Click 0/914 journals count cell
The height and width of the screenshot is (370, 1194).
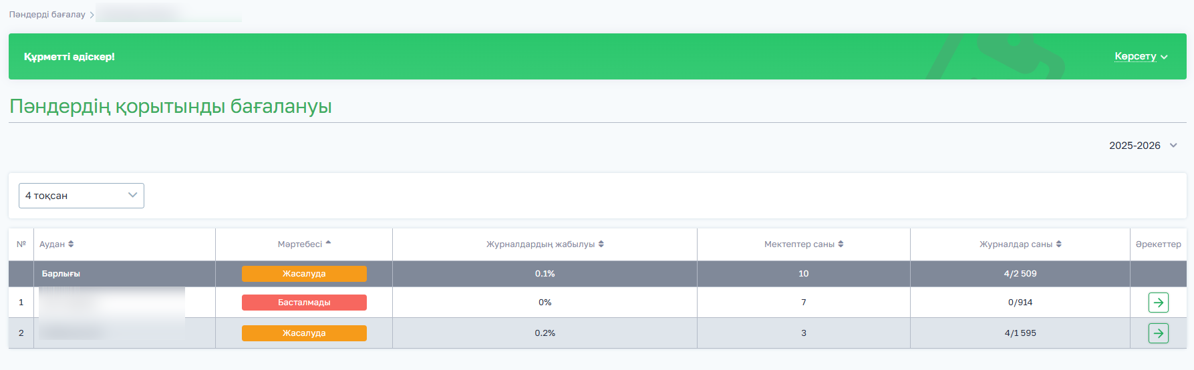tap(1020, 303)
